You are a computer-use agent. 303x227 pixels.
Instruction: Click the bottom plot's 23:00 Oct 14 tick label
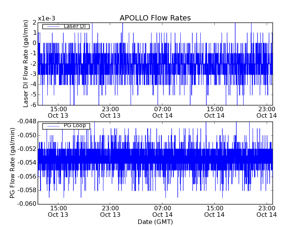(x=267, y=211)
